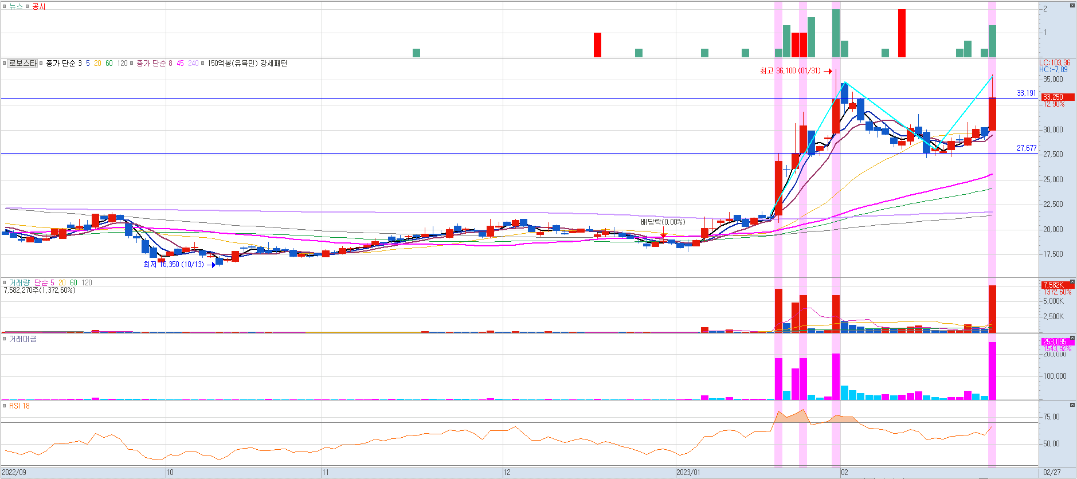Click the 2023/01 date on the time axis

pos(688,473)
